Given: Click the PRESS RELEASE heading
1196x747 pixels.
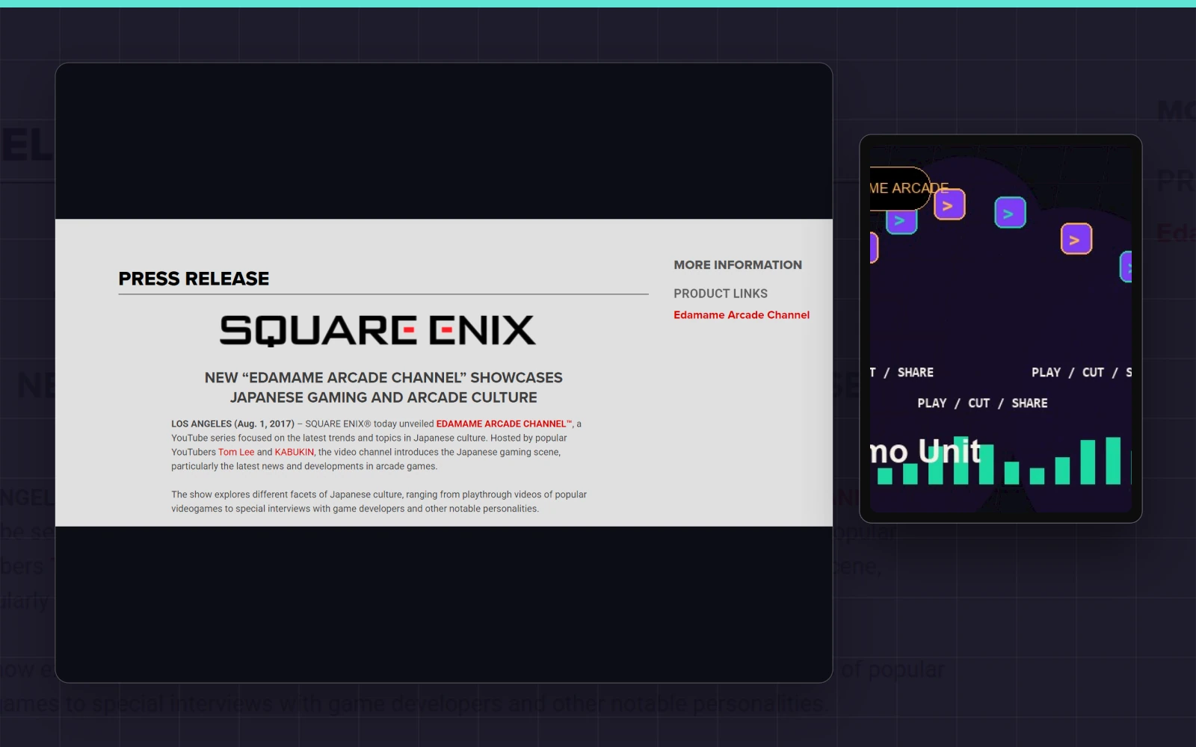Looking at the screenshot, I should pos(194,279).
